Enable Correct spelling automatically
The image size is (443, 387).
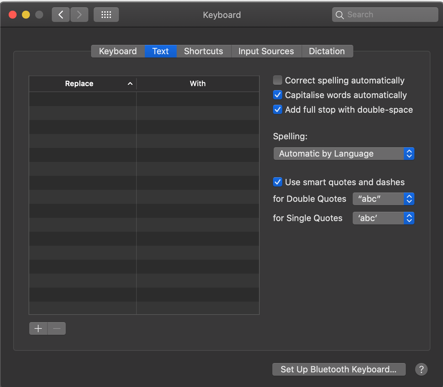tap(278, 80)
